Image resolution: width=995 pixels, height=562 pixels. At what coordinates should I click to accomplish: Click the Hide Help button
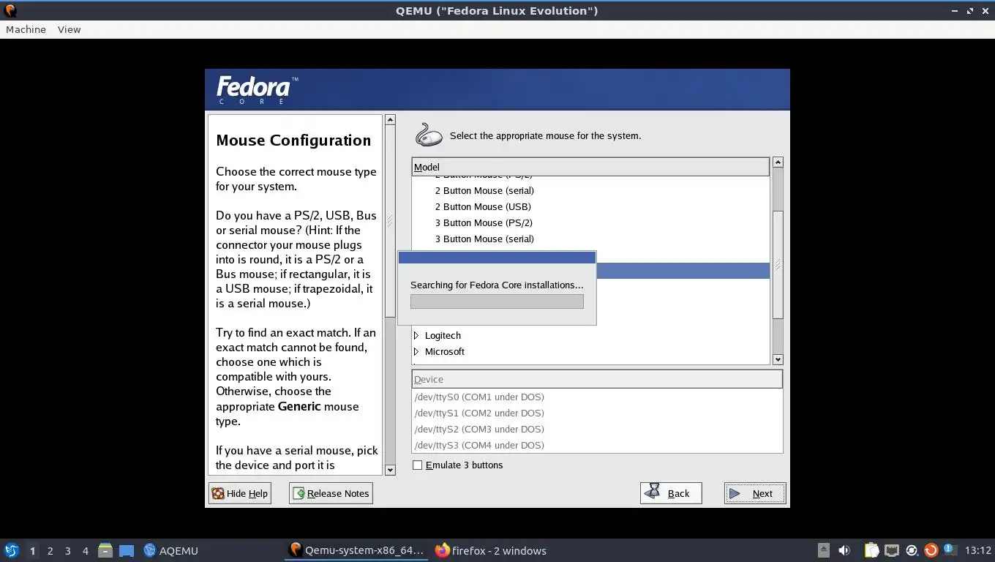point(240,493)
